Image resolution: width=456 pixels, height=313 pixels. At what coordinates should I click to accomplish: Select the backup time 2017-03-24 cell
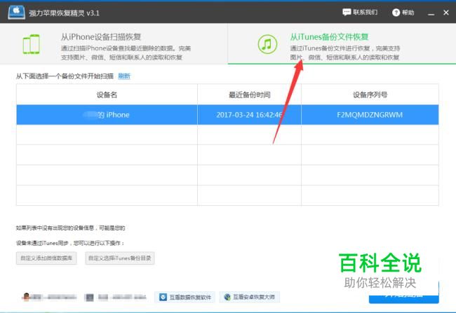point(249,115)
